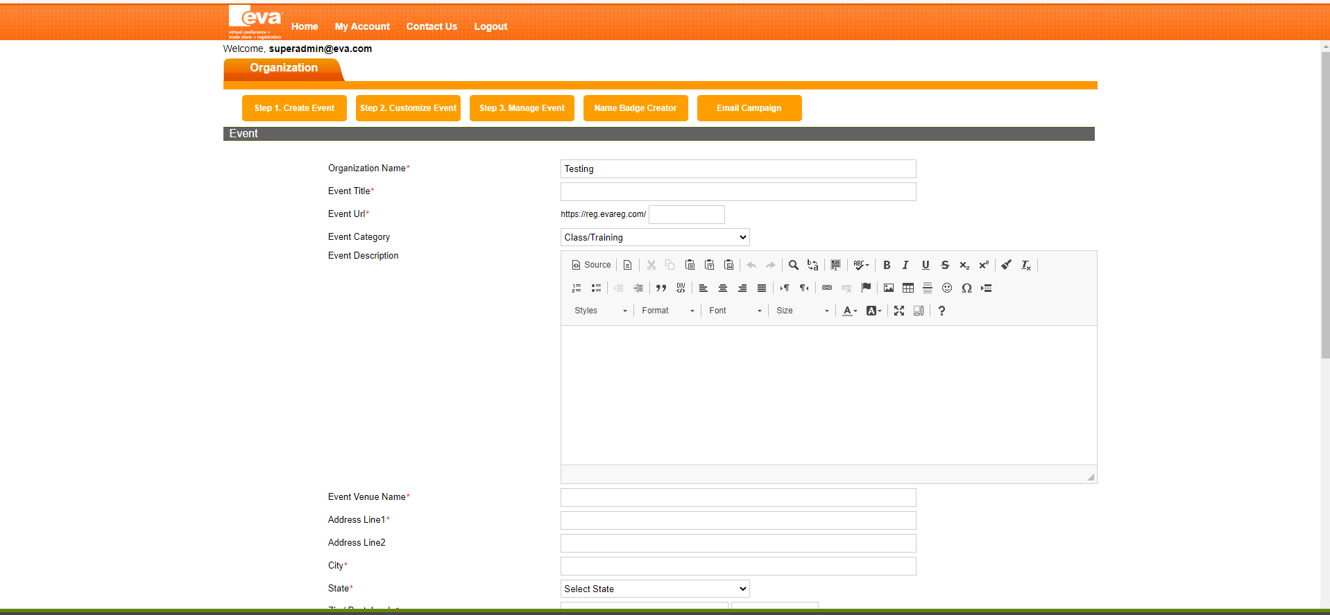The width and height of the screenshot is (1330, 615).
Task: Set text direction right to left
Action: [804, 288]
